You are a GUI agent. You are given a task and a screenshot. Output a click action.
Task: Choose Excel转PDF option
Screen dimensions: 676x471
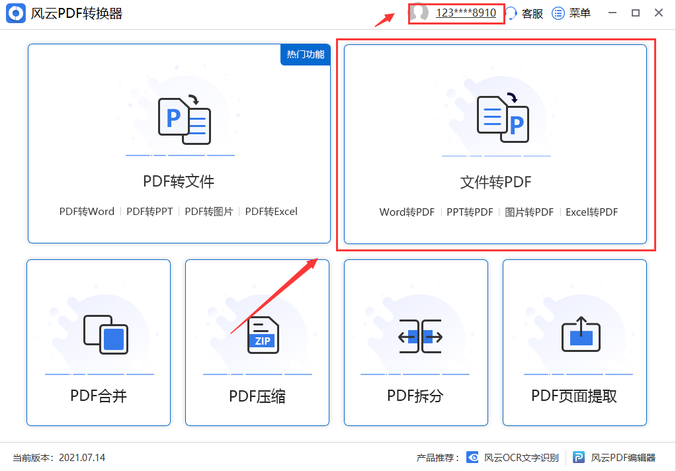(591, 212)
